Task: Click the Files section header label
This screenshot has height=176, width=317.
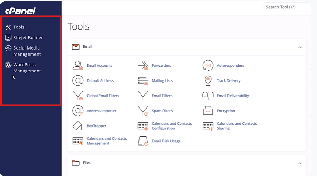Action: (x=86, y=163)
